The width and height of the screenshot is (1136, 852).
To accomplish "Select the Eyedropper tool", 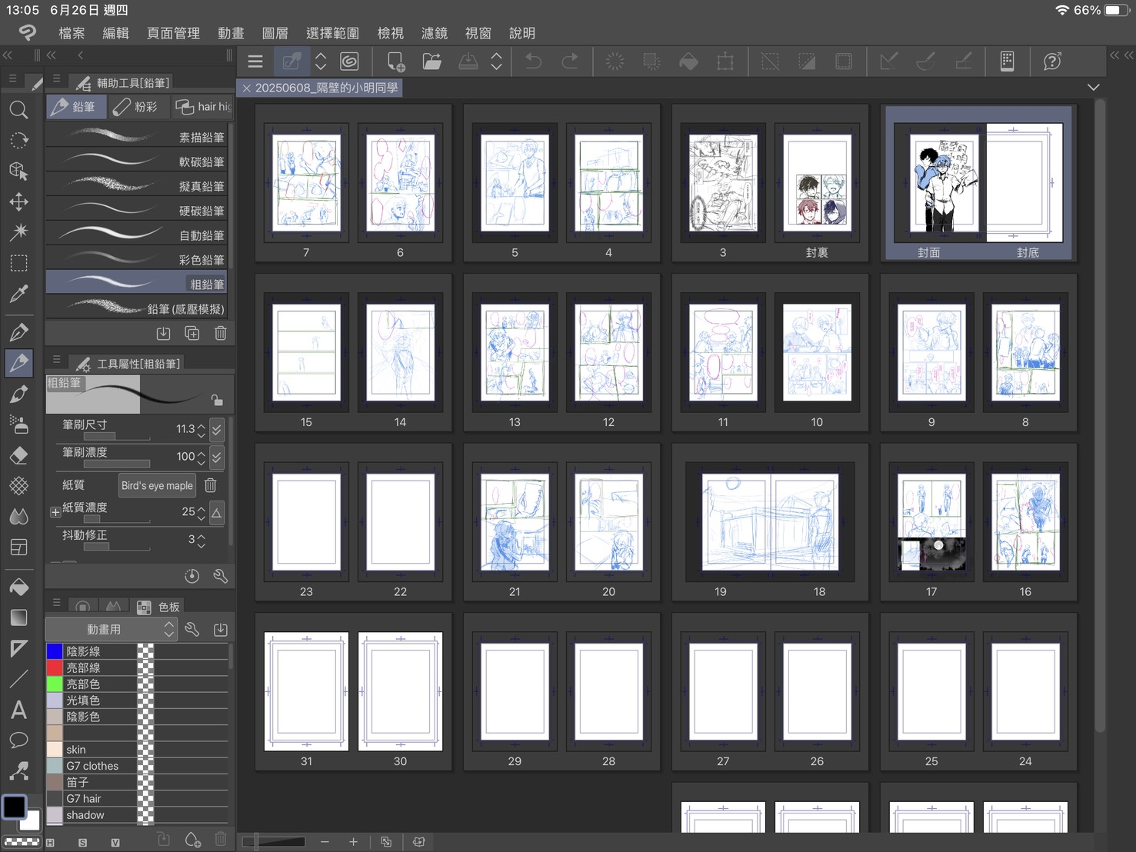I will [18, 294].
